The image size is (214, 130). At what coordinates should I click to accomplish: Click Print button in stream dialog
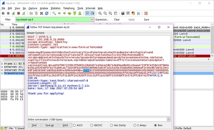(65, 125)
